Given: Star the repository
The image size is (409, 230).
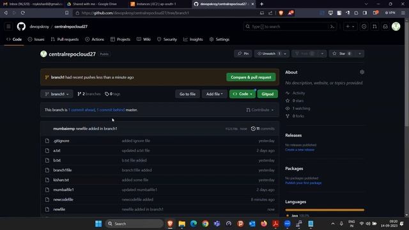Looking at the screenshot, I should (342, 54).
